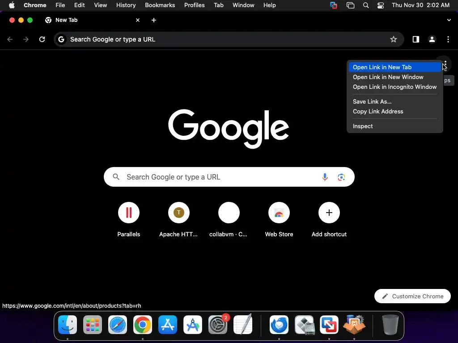Click Add shortcut
The height and width of the screenshot is (343, 458).
(x=329, y=219)
